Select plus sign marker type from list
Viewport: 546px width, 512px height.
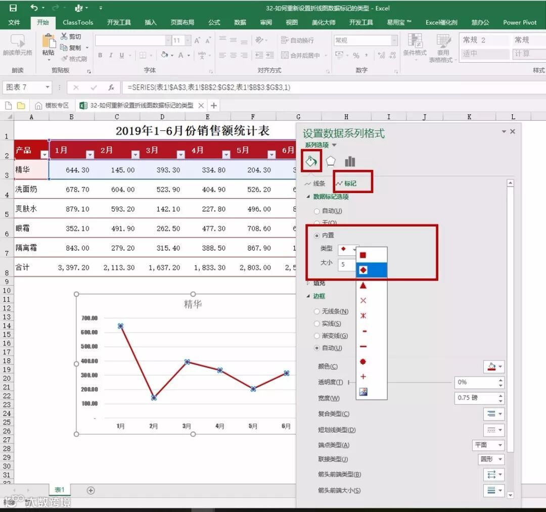point(363,377)
